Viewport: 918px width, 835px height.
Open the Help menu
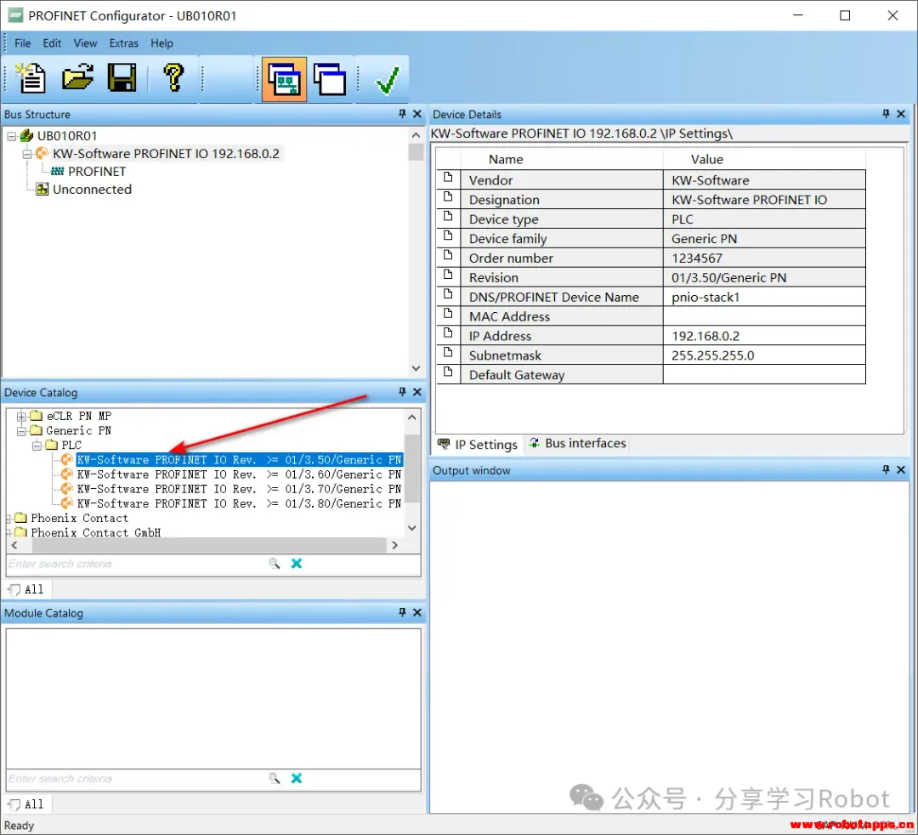point(161,43)
